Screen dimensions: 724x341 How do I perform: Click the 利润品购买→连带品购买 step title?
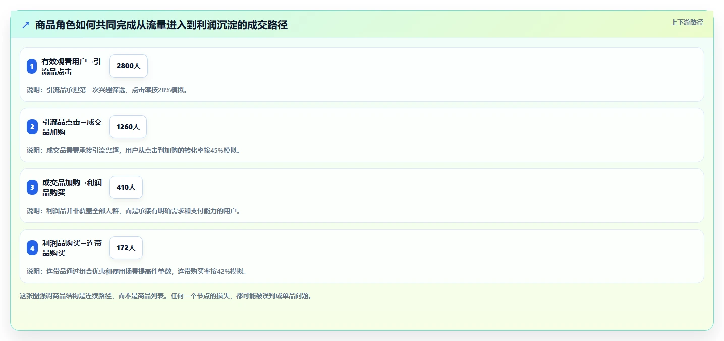(x=72, y=248)
